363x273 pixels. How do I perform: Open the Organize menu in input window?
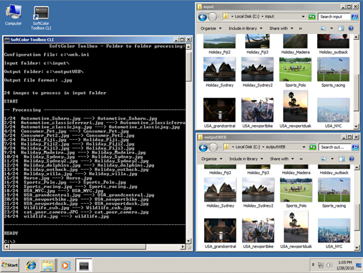coord(211,28)
